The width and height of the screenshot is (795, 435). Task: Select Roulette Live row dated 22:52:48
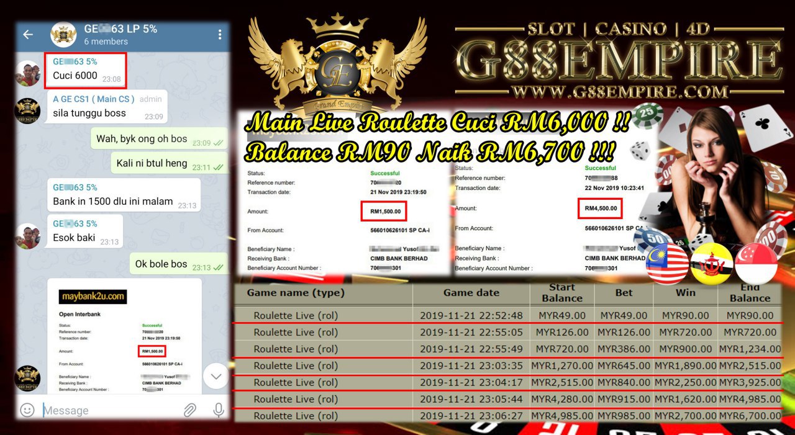click(508, 315)
